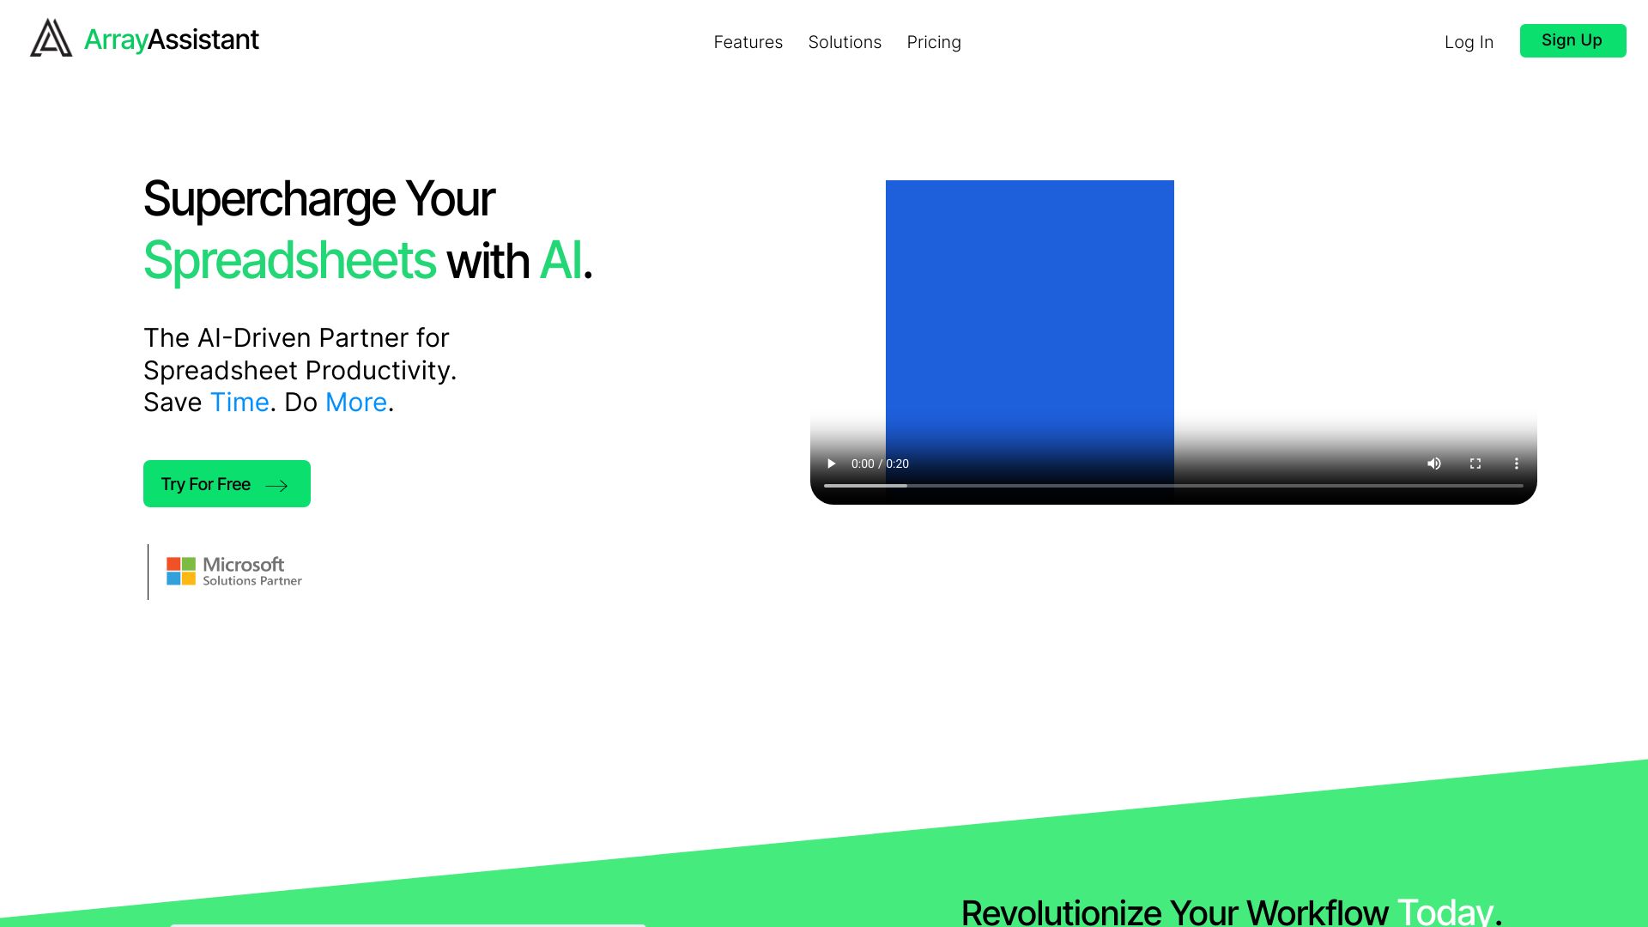Click the arrow icon inside Try For Free
This screenshot has height=927, width=1648.
pyautogui.click(x=277, y=484)
